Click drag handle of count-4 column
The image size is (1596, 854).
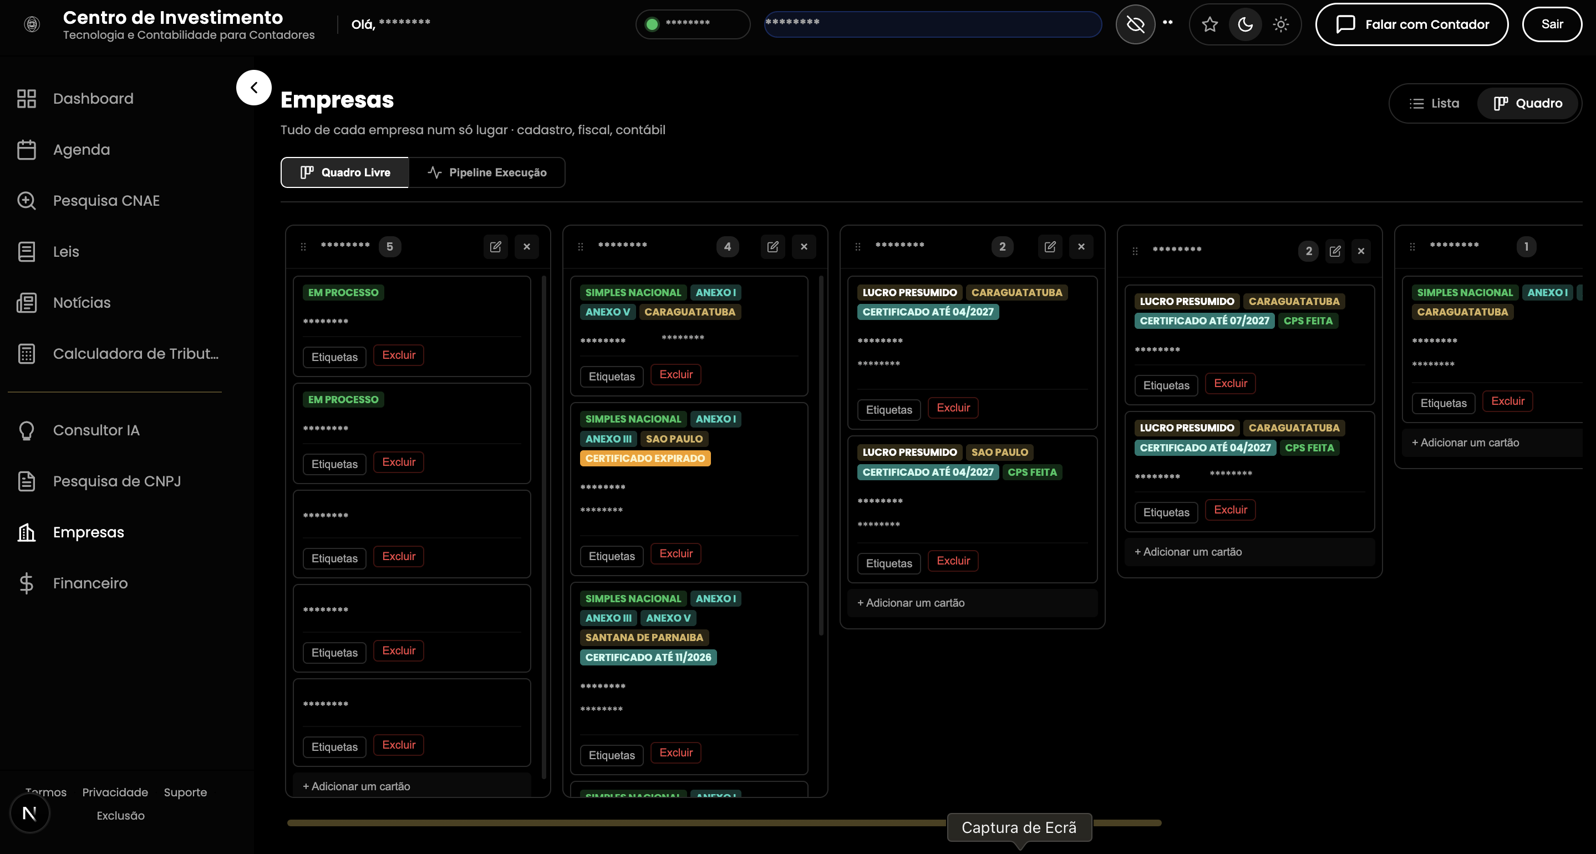click(x=581, y=247)
